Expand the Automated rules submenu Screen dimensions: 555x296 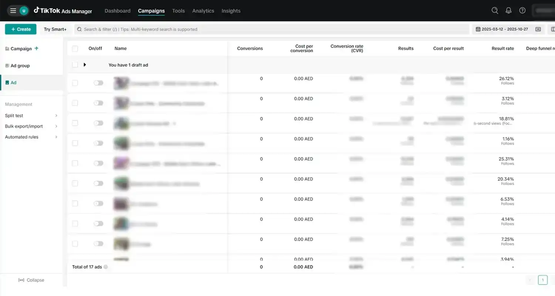click(x=56, y=137)
